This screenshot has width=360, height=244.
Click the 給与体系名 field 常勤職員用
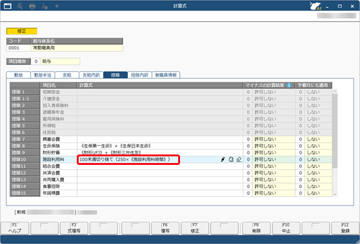point(77,48)
